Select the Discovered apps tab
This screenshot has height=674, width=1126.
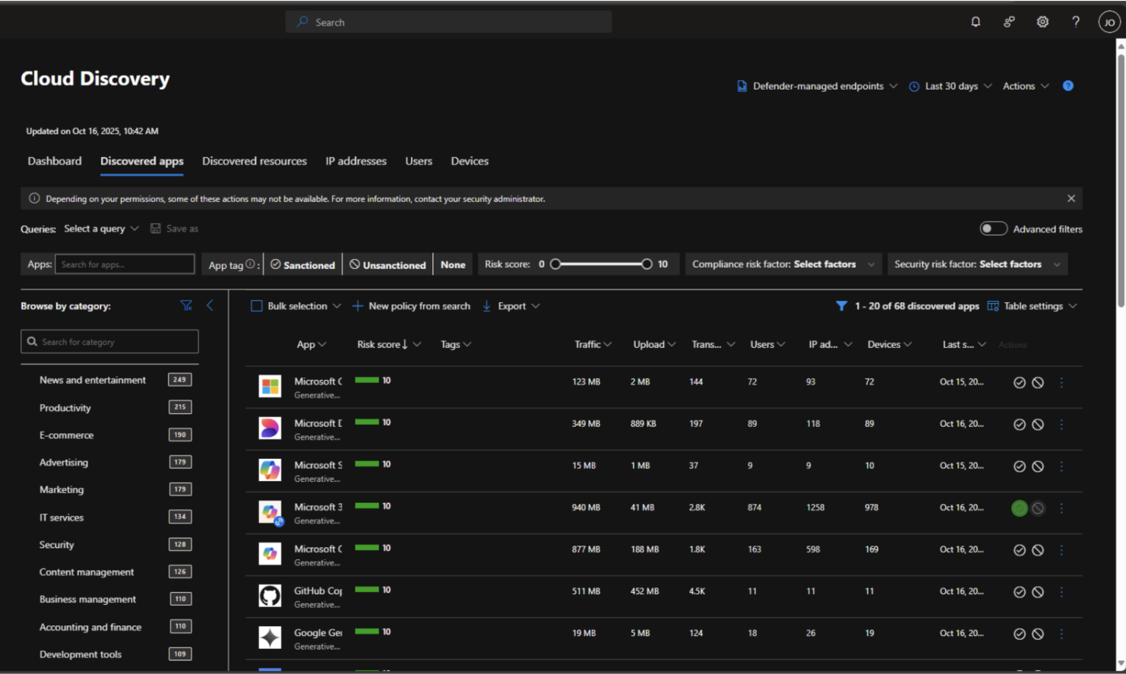142,161
